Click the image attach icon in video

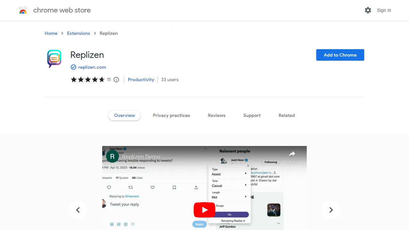coord(112,224)
